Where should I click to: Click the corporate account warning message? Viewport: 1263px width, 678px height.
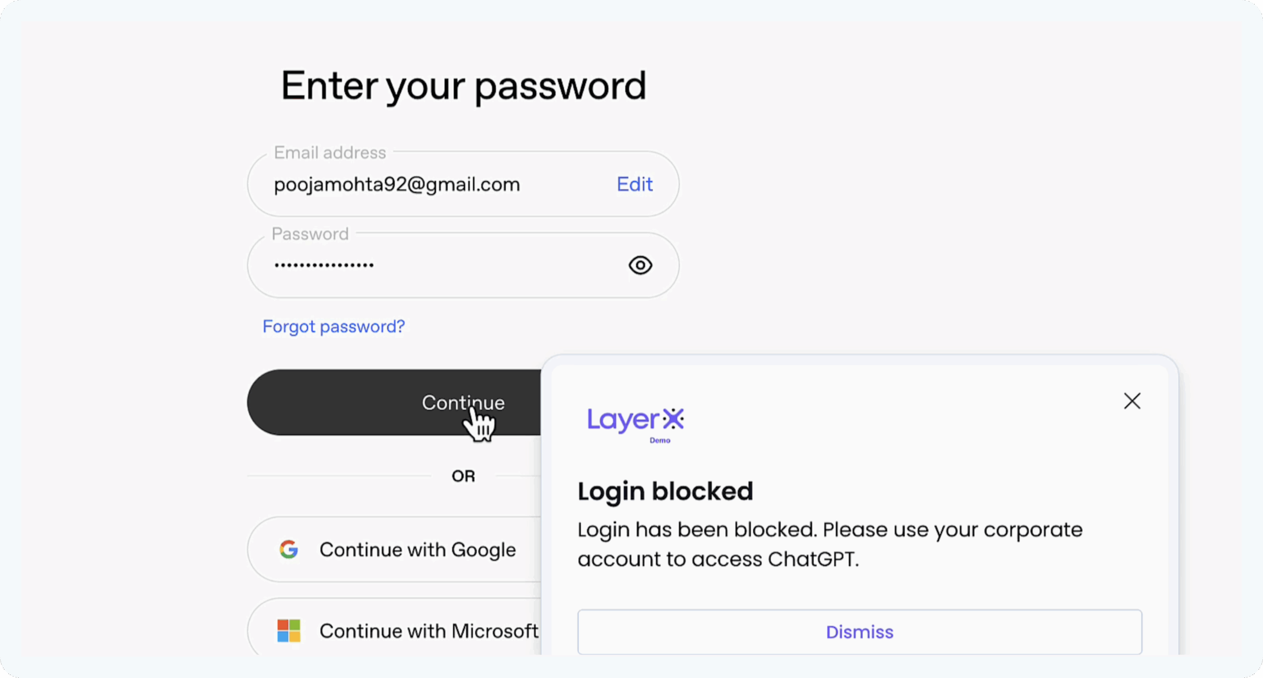(x=830, y=544)
